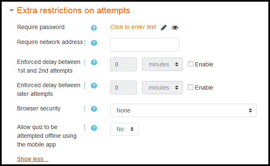The image size is (270, 166).
Task: Click the Require password help icon
Action: (x=94, y=28)
